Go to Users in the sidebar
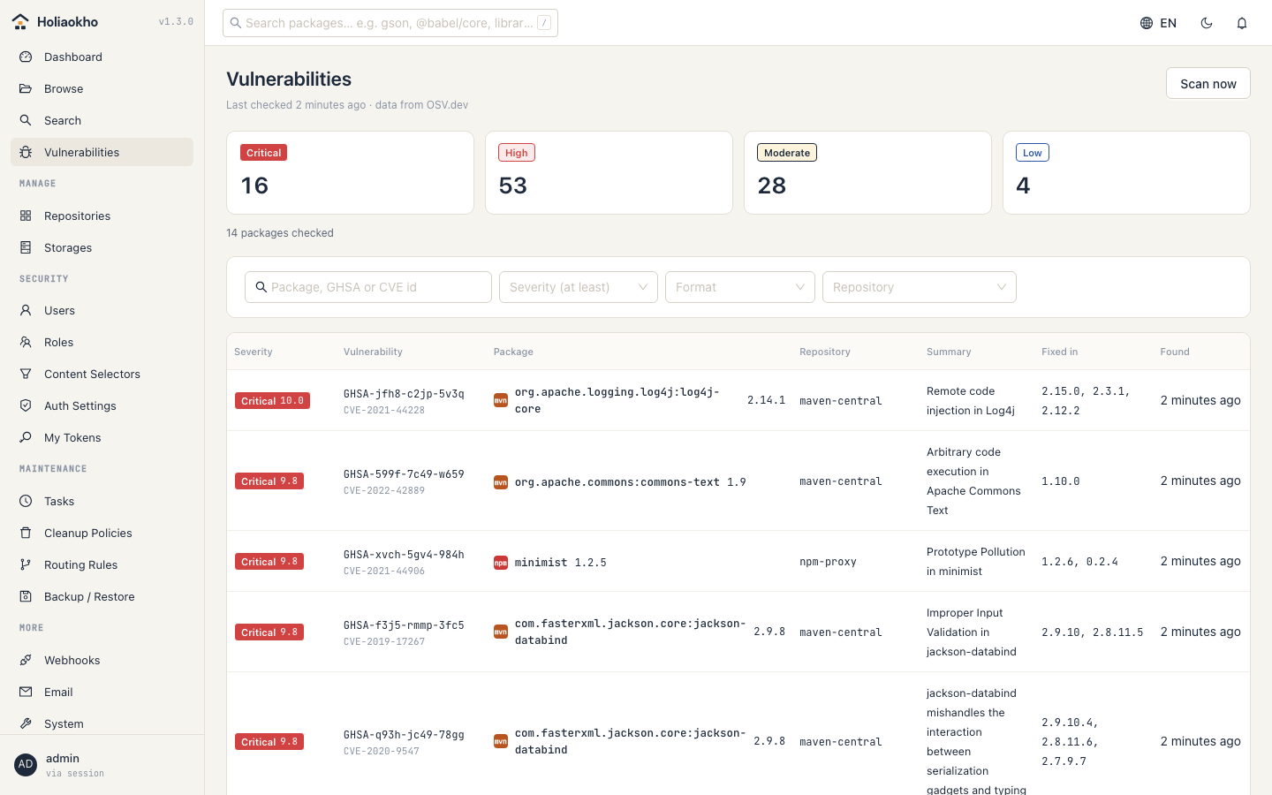This screenshot has height=795, width=1272. pyautogui.click(x=102, y=310)
